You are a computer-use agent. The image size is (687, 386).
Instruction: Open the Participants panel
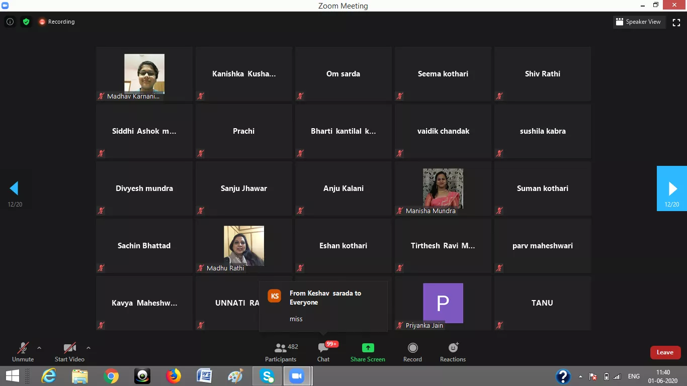[281, 352]
